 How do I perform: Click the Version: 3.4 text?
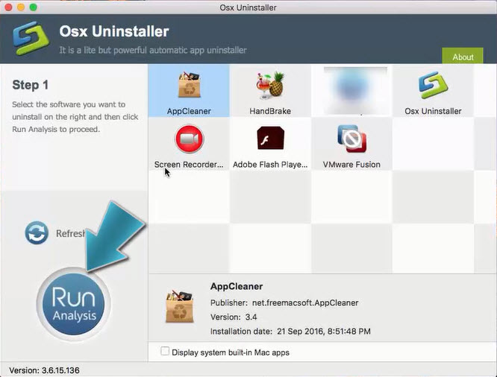(234, 317)
